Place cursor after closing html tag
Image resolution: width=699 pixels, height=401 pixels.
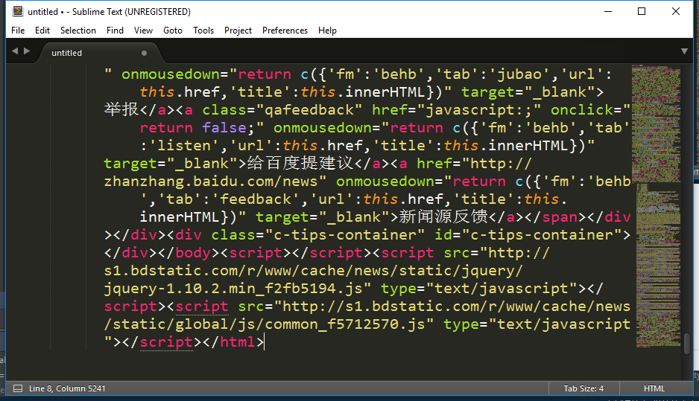265,342
